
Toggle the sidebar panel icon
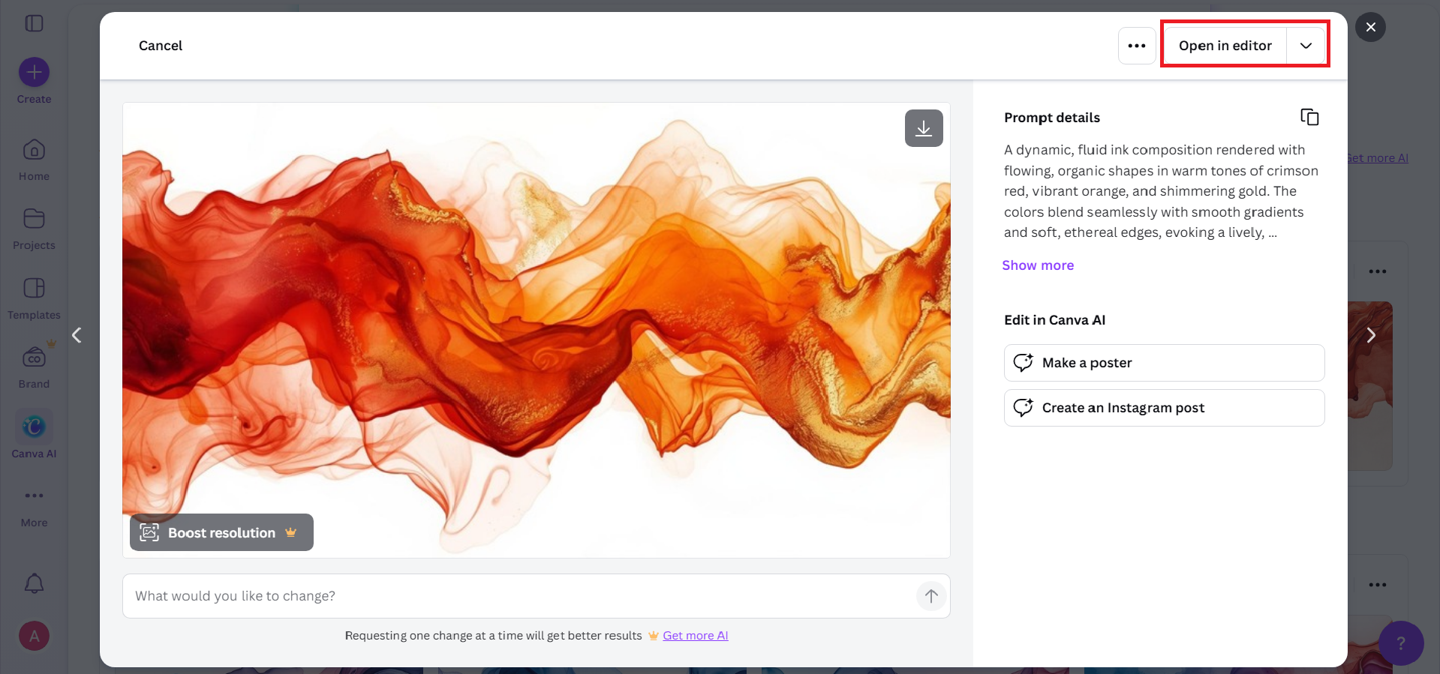click(x=34, y=23)
